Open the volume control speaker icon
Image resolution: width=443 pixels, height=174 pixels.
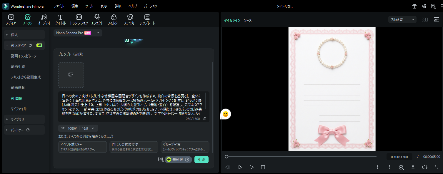(x=424, y=167)
